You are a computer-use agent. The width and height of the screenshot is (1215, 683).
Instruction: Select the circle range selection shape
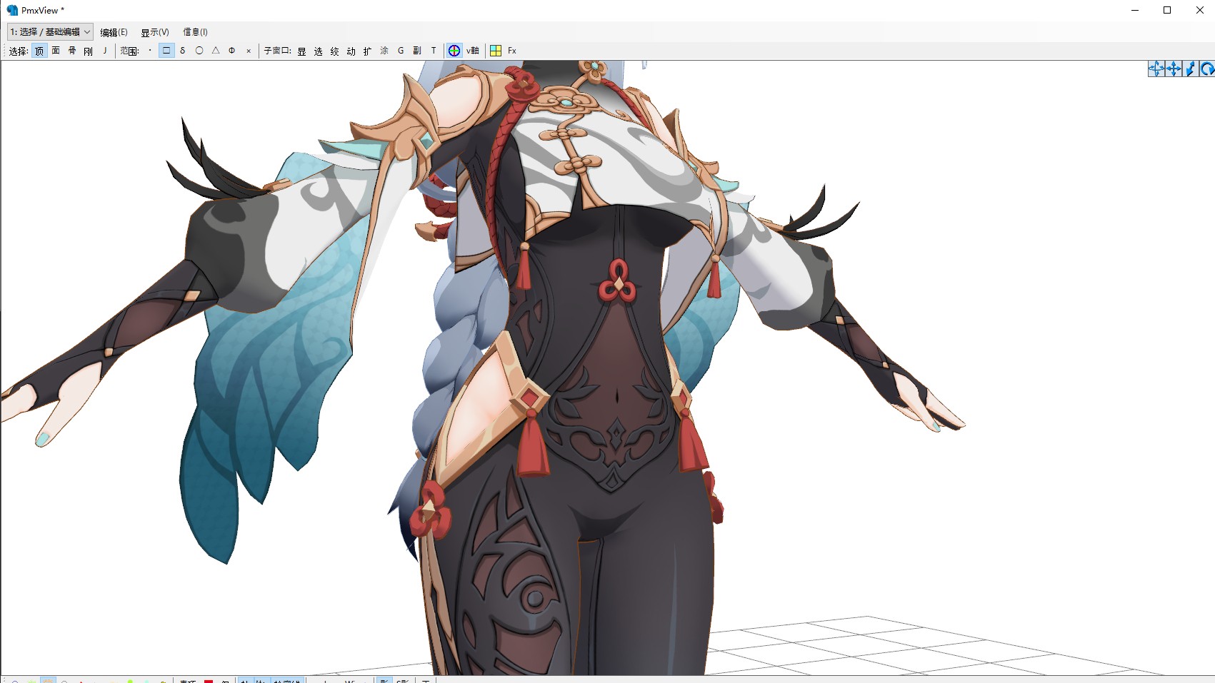click(x=199, y=51)
